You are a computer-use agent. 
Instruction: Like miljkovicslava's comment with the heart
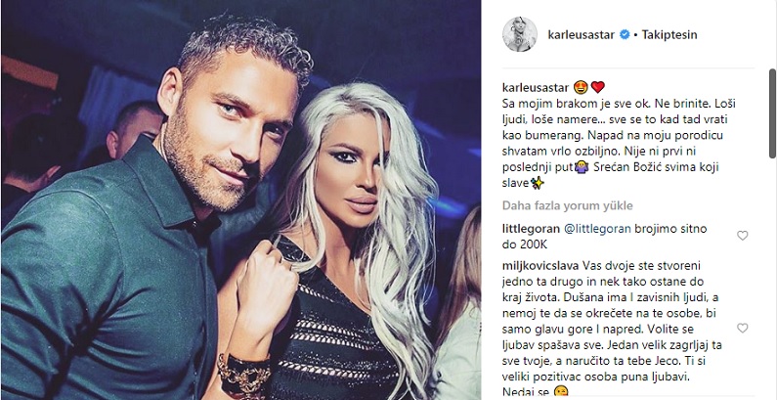point(742,329)
